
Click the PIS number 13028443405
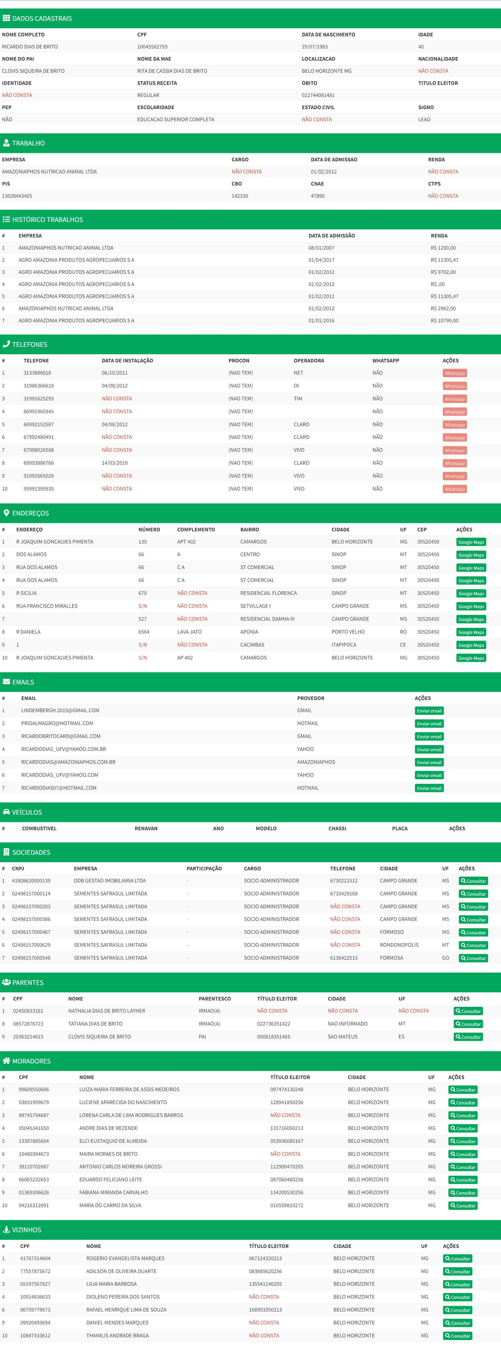click(x=17, y=196)
